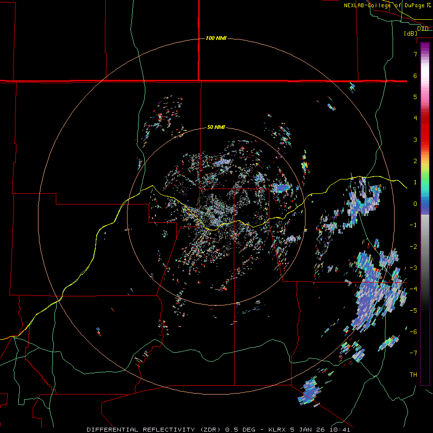This screenshot has width=433, height=433.
Task: Click the '5 JAN 26' date in the caption
Action: [307, 430]
